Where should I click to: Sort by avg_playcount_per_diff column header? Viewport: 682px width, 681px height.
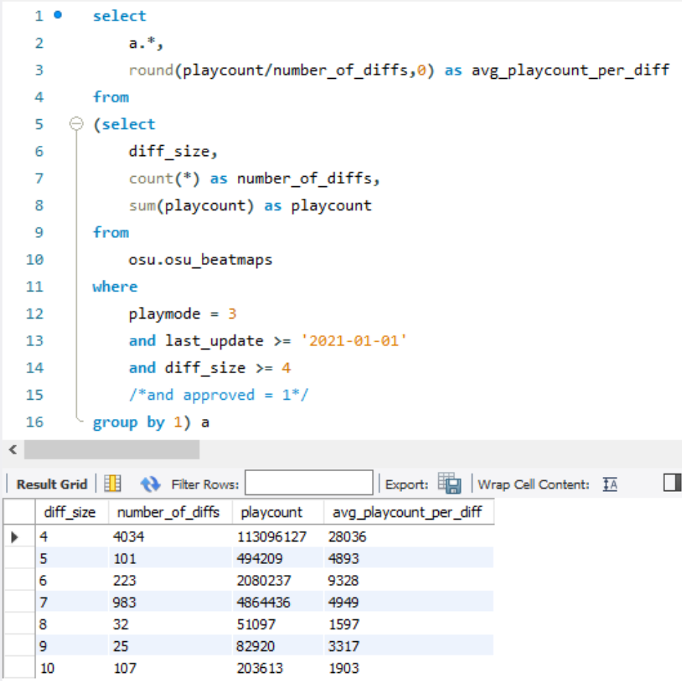point(409,512)
